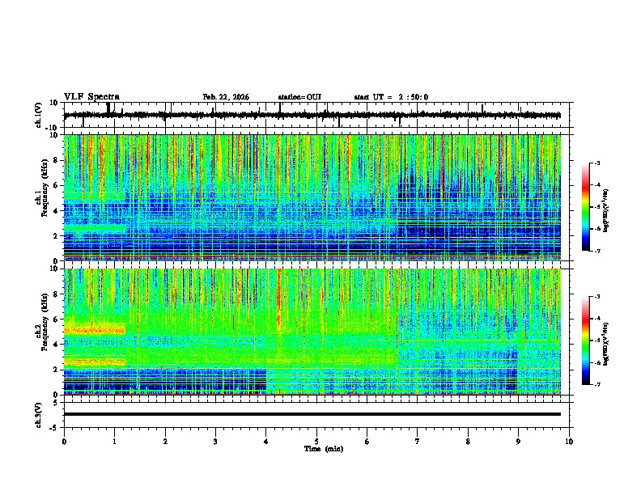
Task: Click the ch.2 "Frequency (kHz)" axis label
Action: click(x=45, y=322)
